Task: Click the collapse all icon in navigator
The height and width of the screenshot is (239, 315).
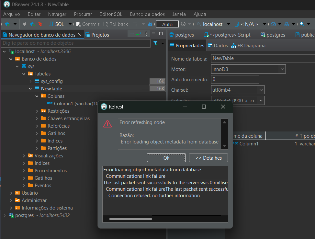Action: click(131, 34)
